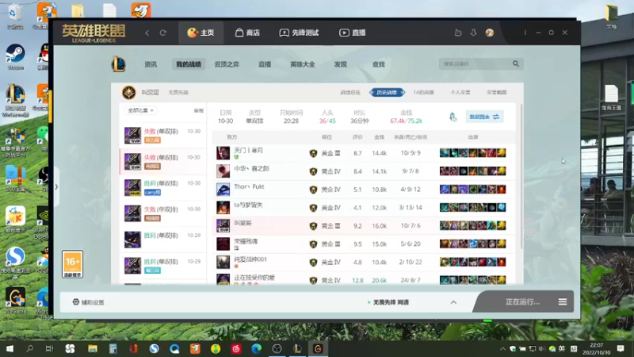Click champion portrait in Thor丶Fukt row
This screenshot has height=357, width=634.
(223, 190)
